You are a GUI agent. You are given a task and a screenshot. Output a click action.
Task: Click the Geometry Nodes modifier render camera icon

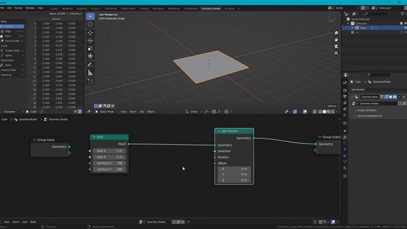click(395, 97)
